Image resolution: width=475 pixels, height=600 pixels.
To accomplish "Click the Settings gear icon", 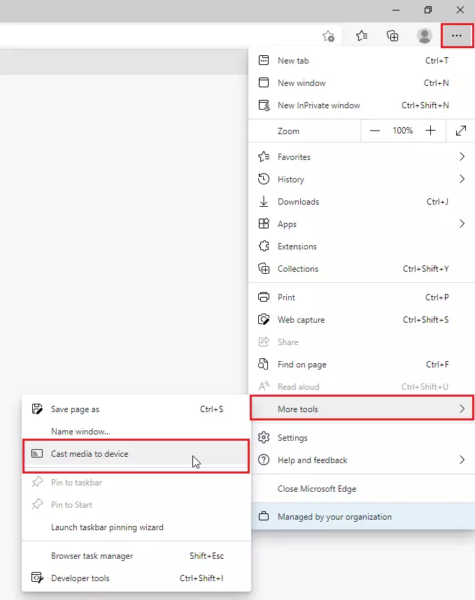I will pos(264,437).
